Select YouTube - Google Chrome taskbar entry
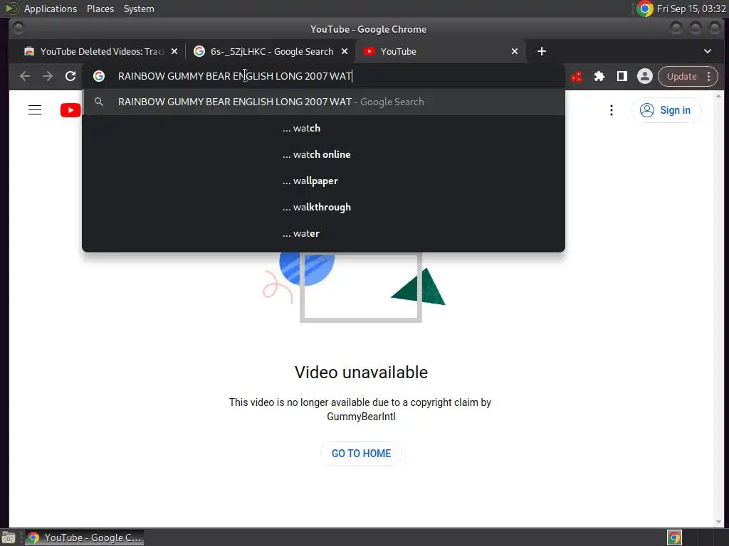 point(84,537)
